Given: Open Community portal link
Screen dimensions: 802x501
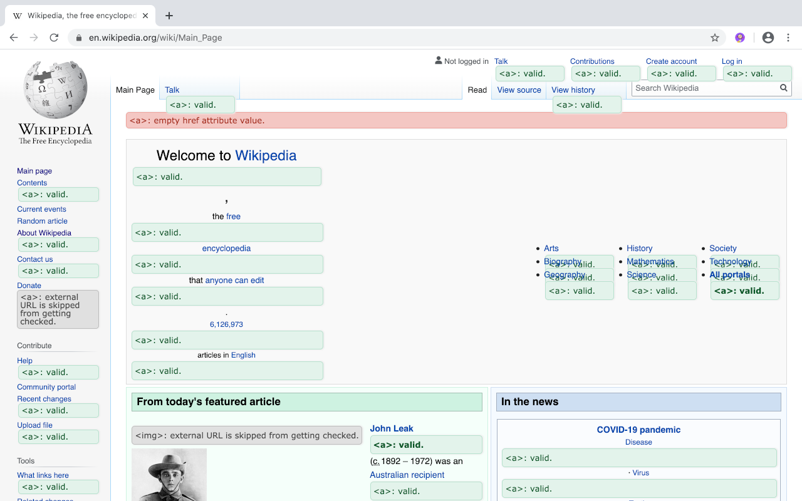Looking at the screenshot, I should coord(46,387).
